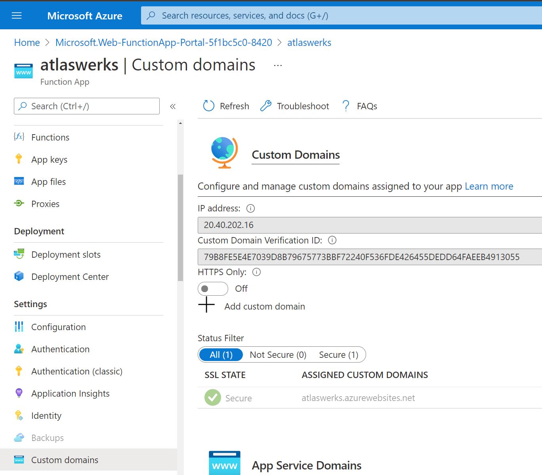Image resolution: width=542 pixels, height=475 pixels.
Task: Click the sidebar Search (Ctrl+/) field
Action: (x=87, y=106)
